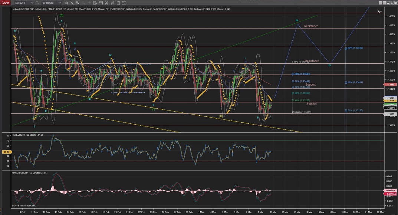The height and width of the screenshot is (215, 398).
Task: Open the chart Properties list icon
Action: pyautogui.click(x=124, y=3)
